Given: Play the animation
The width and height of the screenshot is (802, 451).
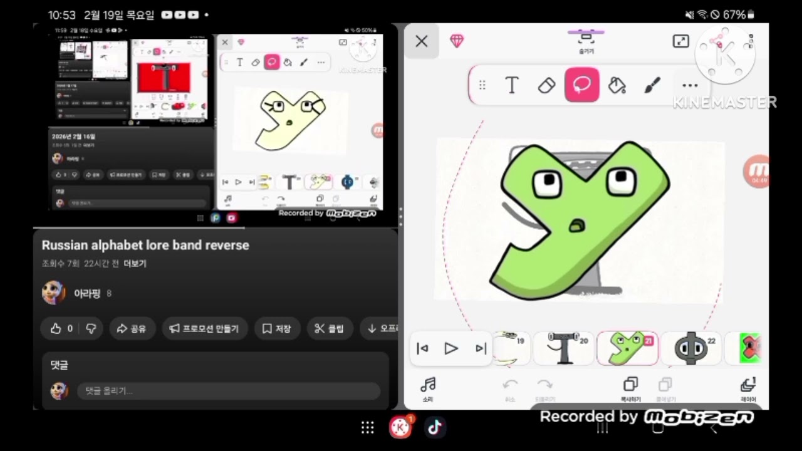Looking at the screenshot, I should tap(451, 349).
